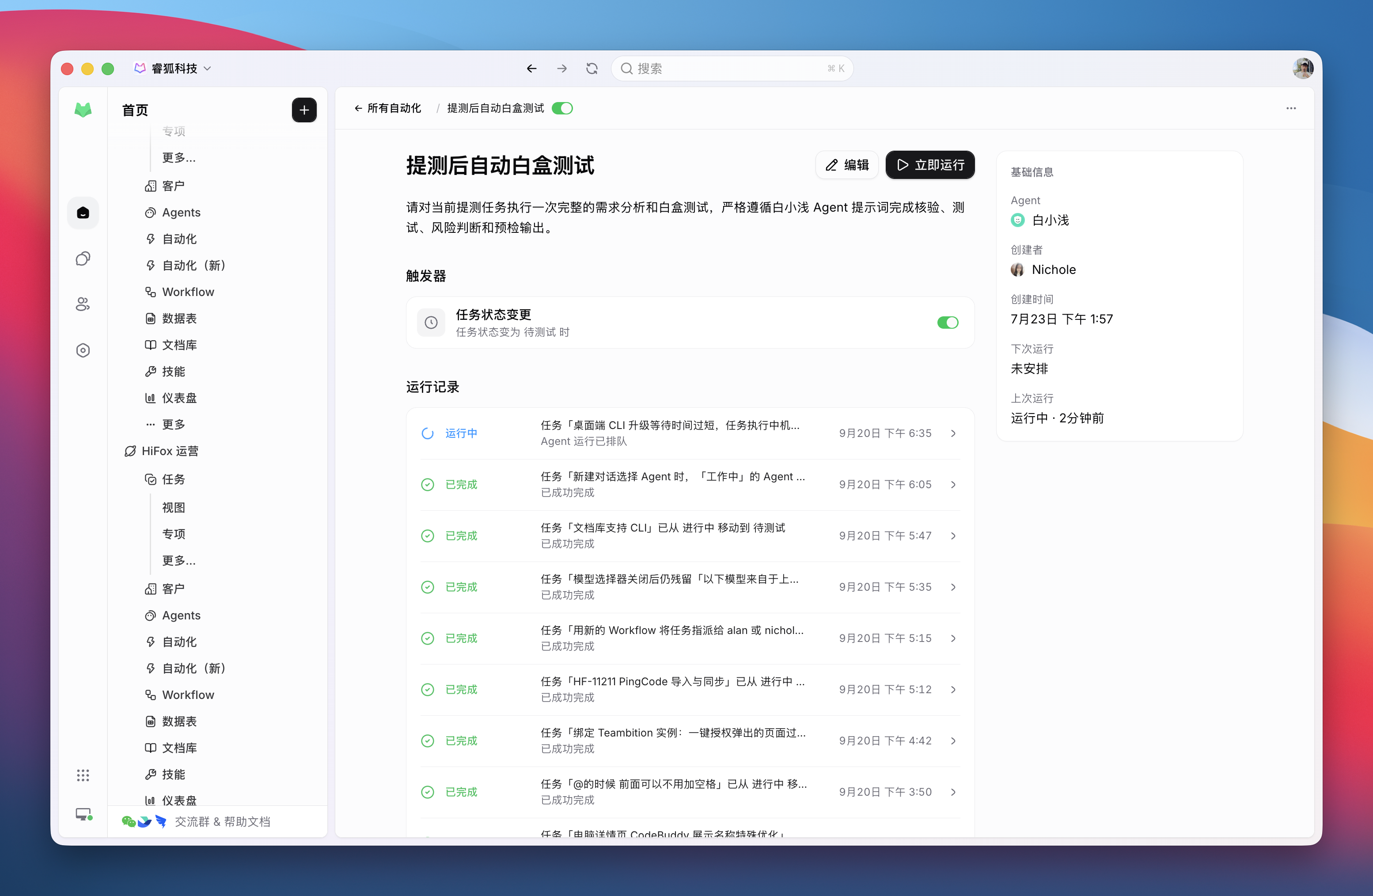Click the 立即运行 run now button
This screenshot has width=1373, height=896.
tap(930, 165)
